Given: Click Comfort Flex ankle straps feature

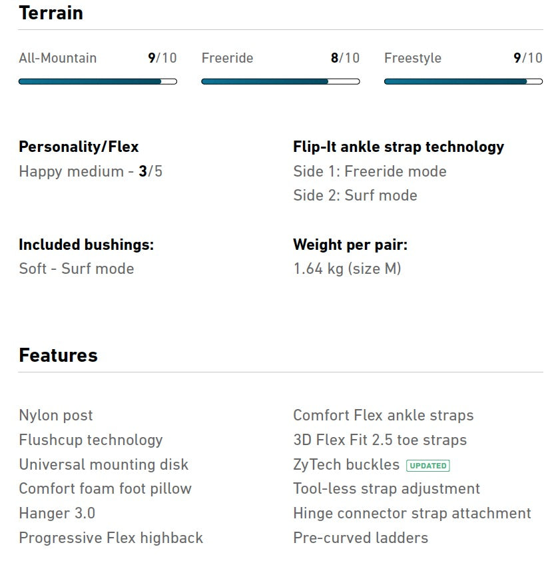Looking at the screenshot, I should pyautogui.click(x=383, y=415).
